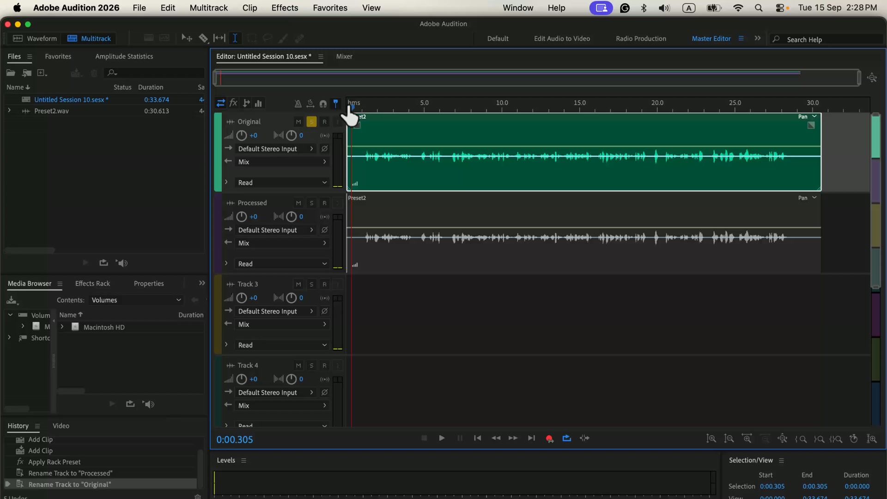Screen dimensions: 887x499
Task: Adjust Original track volume knob
Action: pos(242,135)
